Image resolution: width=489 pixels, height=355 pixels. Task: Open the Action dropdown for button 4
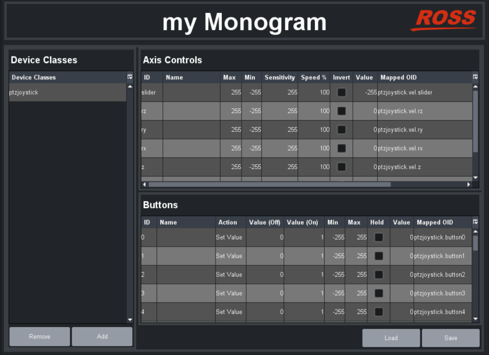pos(230,312)
